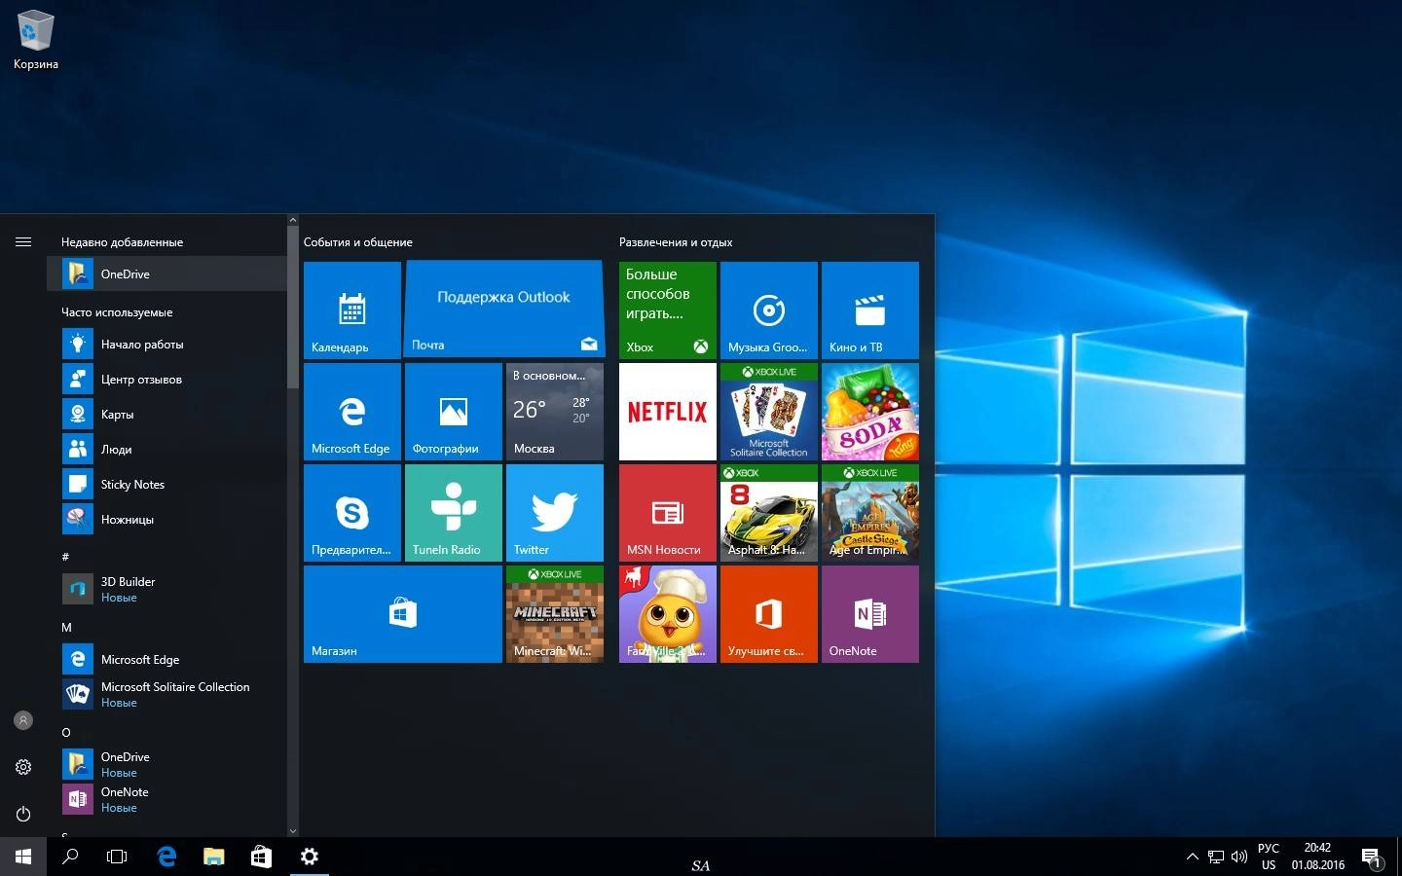Screen dimensions: 1402x876
Task: Click the Power button in Start
Action: click(23, 814)
